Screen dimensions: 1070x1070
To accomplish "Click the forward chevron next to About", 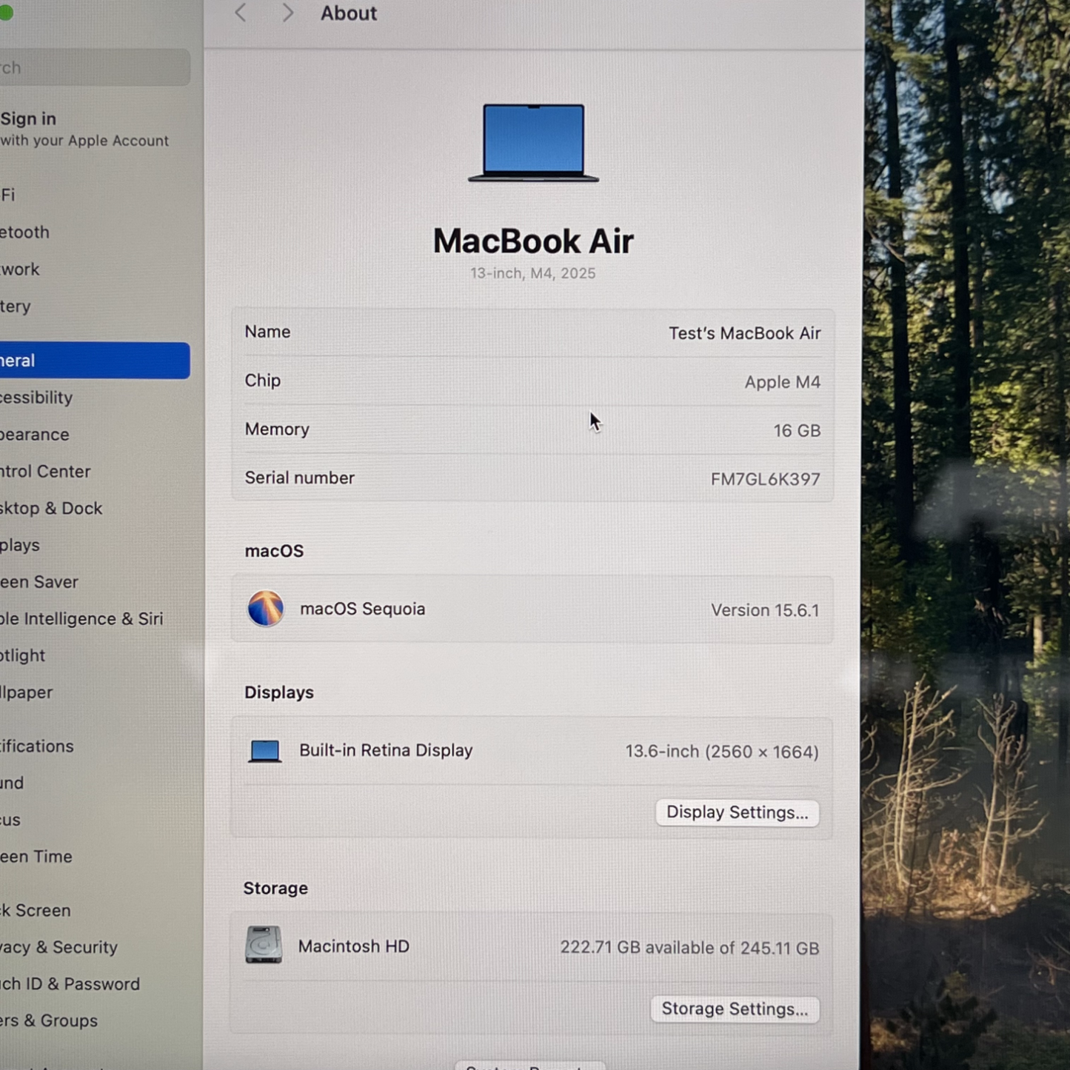I will [287, 13].
